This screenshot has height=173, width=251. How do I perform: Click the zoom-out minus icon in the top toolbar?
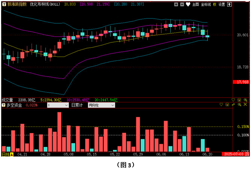click(182, 5)
